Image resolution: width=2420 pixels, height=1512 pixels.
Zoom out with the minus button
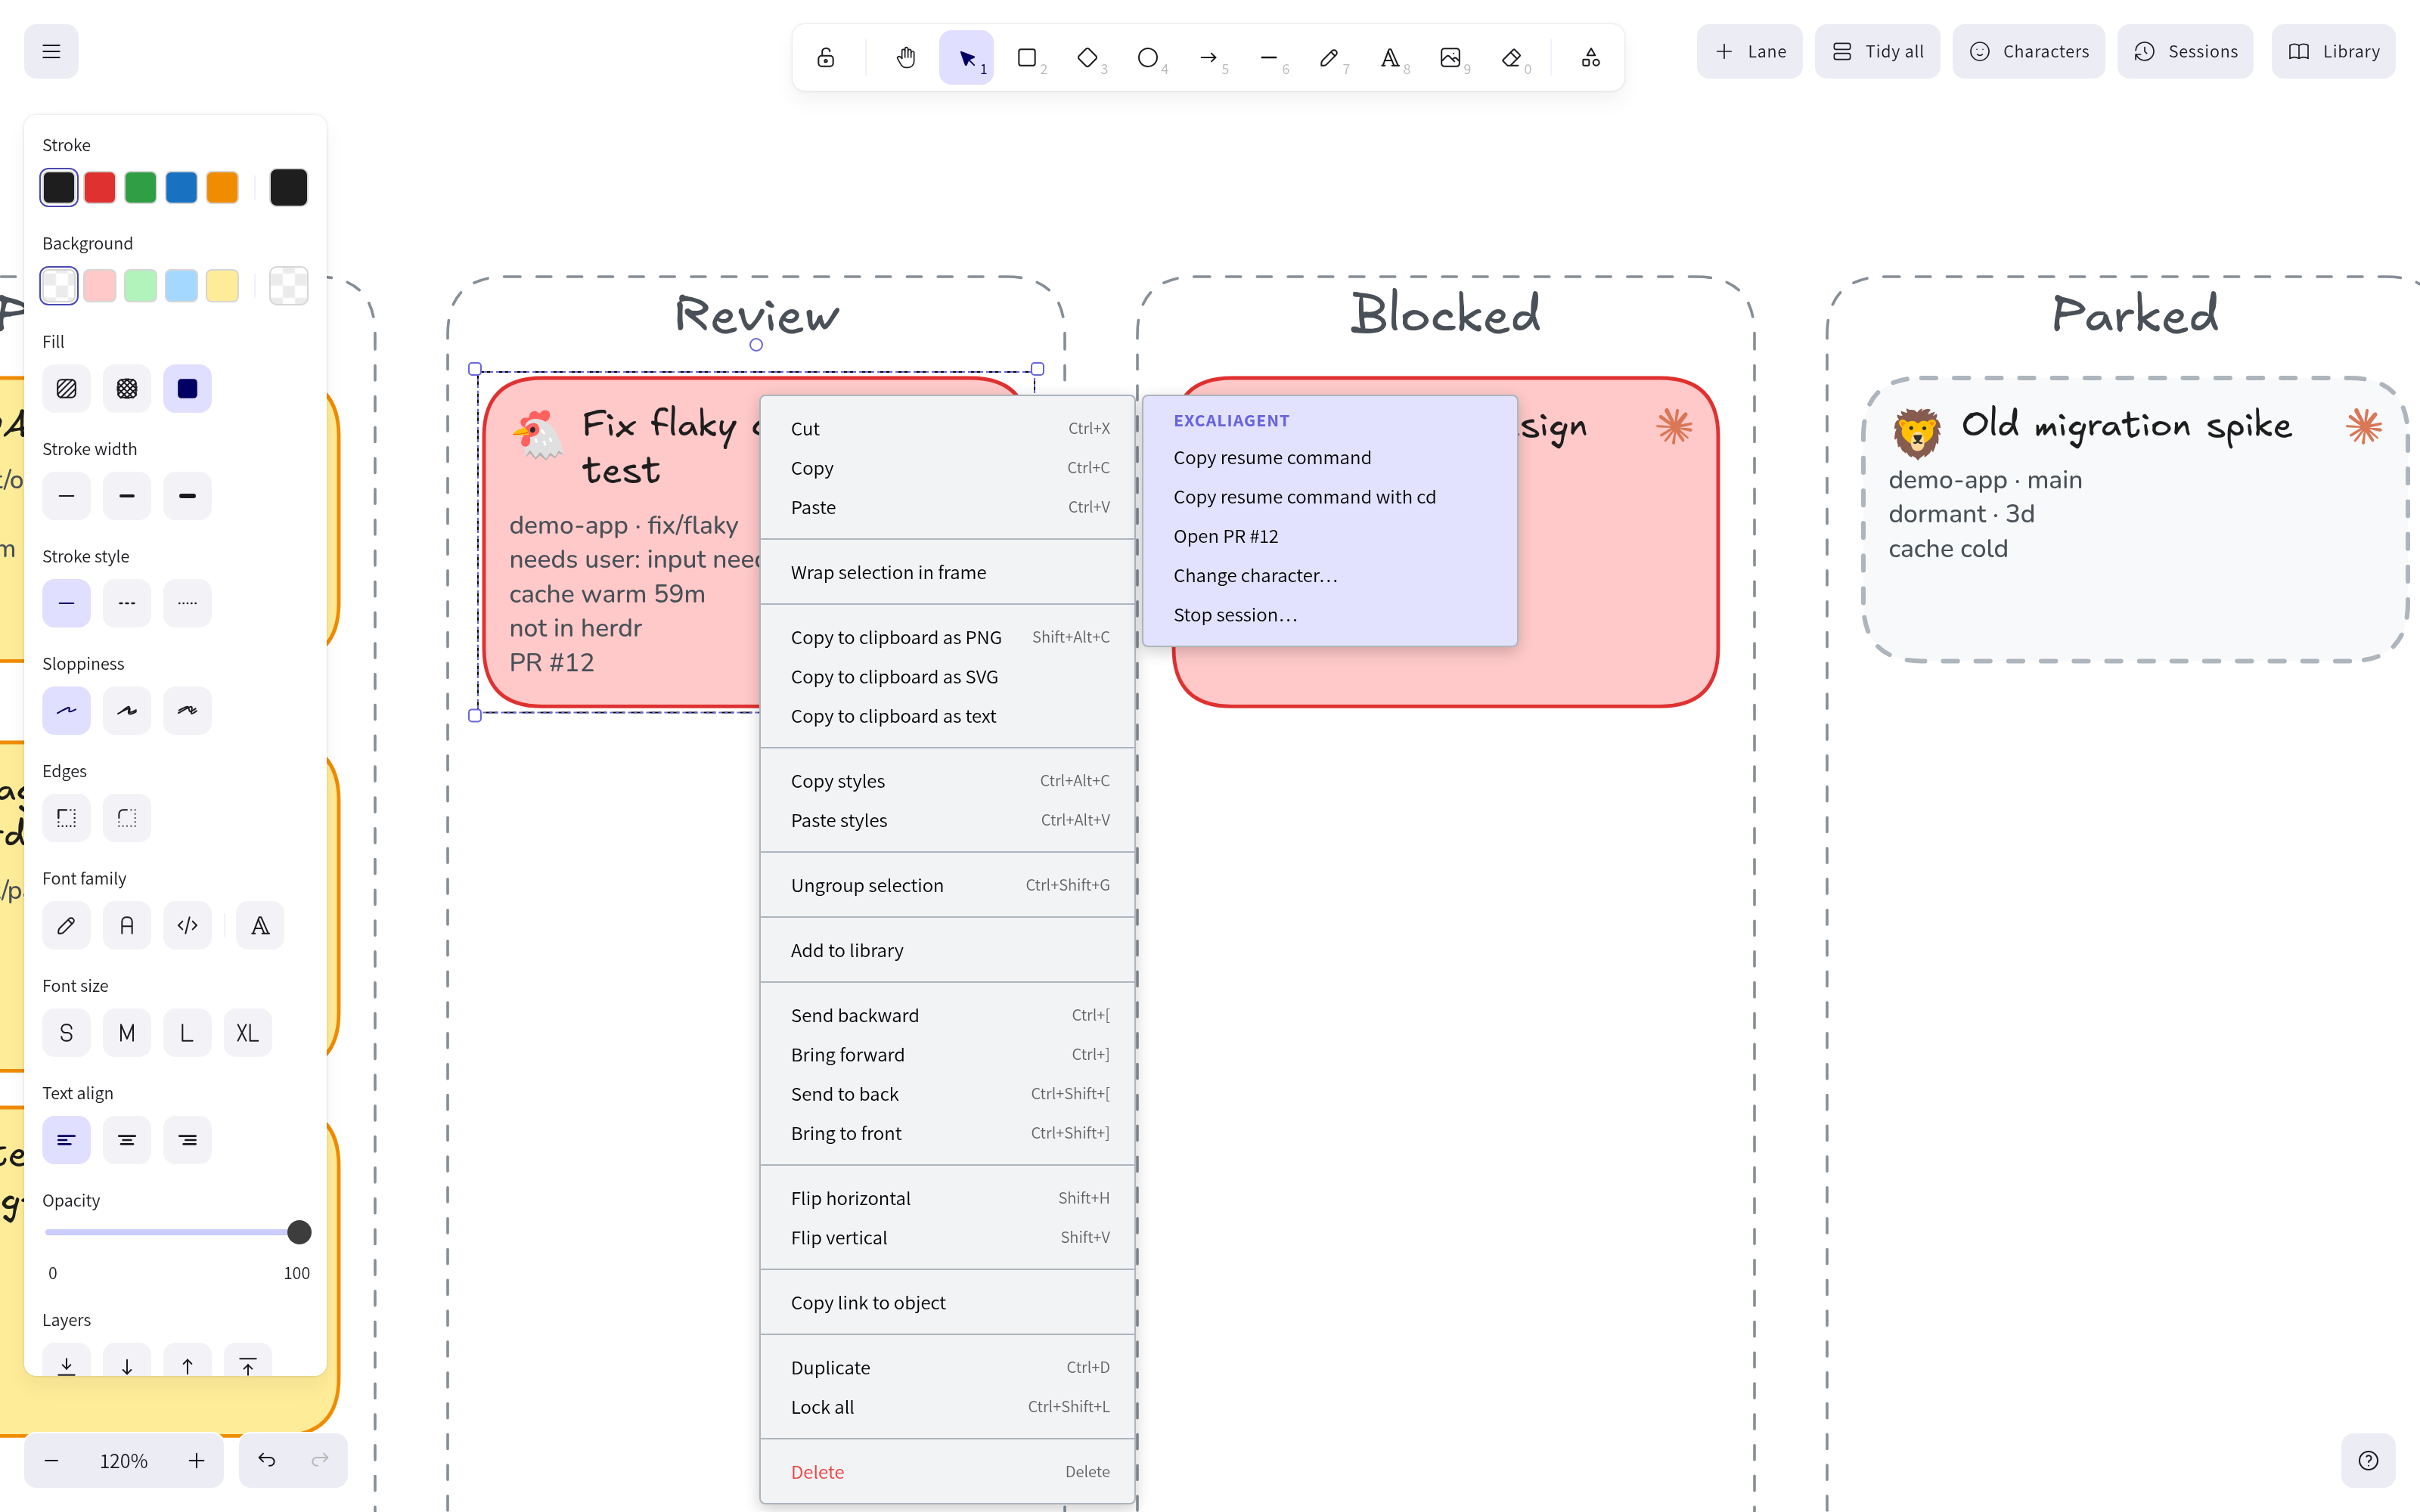[51, 1460]
